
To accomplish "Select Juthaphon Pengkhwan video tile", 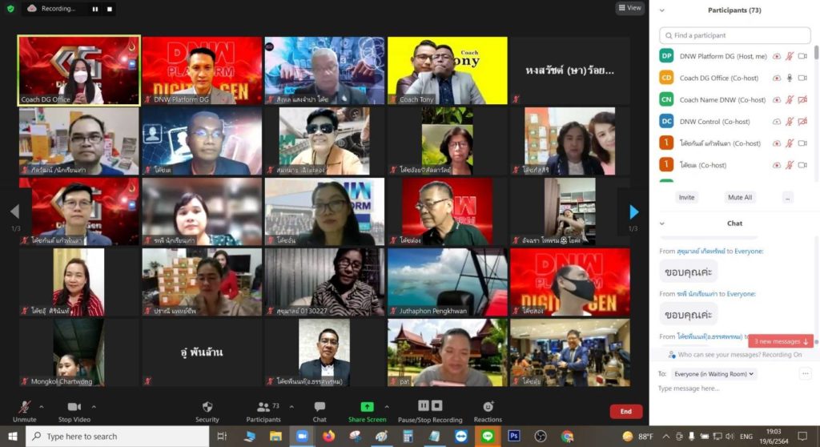I will [447, 282].
